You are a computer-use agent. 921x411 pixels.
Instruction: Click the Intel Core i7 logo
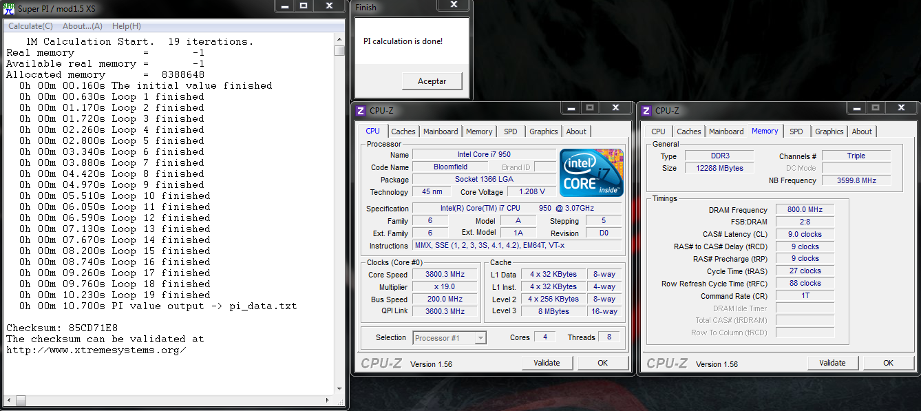pyautogui.click(x=591, y=172)
